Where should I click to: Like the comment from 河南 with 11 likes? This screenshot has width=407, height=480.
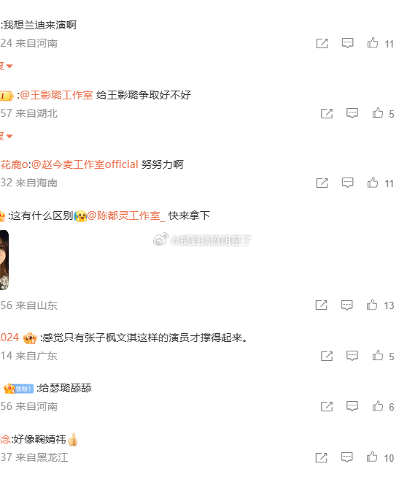[373, 43]
